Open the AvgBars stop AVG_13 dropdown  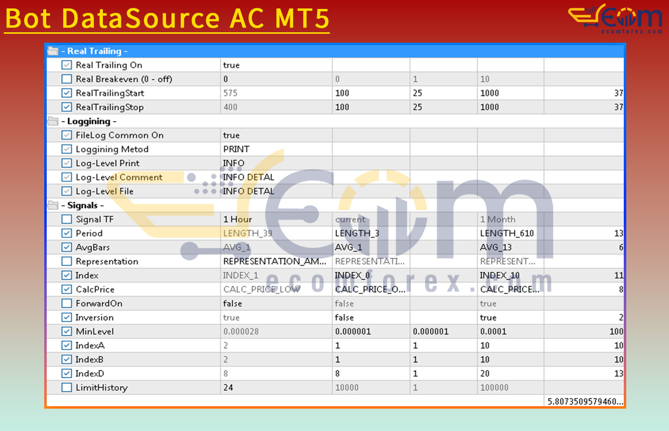(x=510, y=247)
